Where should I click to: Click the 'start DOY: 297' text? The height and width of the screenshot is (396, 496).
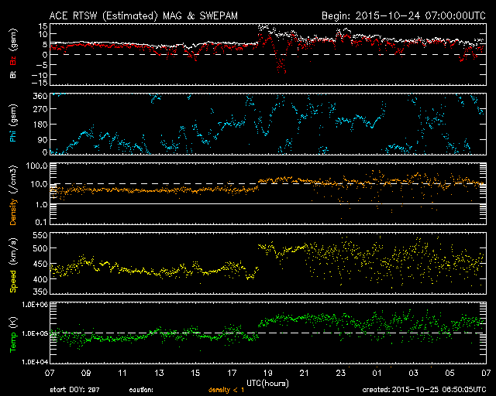coord(74,390)
